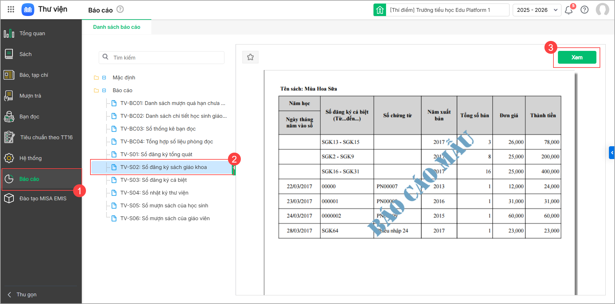Open the app launcher grid icon
This screenshot has width=615, height=304.
pos(11,10)
